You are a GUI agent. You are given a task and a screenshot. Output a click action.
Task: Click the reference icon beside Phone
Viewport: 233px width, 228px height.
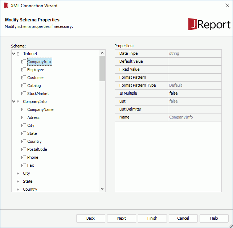(x=23, y=157)
